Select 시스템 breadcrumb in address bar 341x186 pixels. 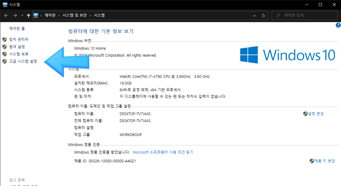click(99, 15)
